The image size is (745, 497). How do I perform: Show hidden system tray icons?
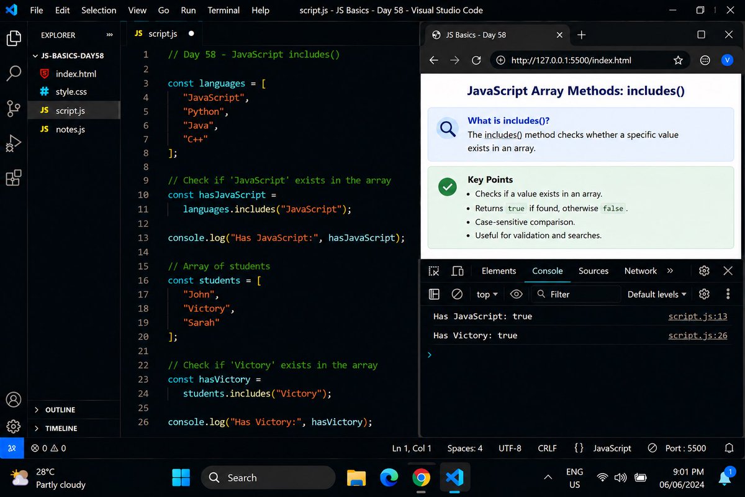[548, 477]
